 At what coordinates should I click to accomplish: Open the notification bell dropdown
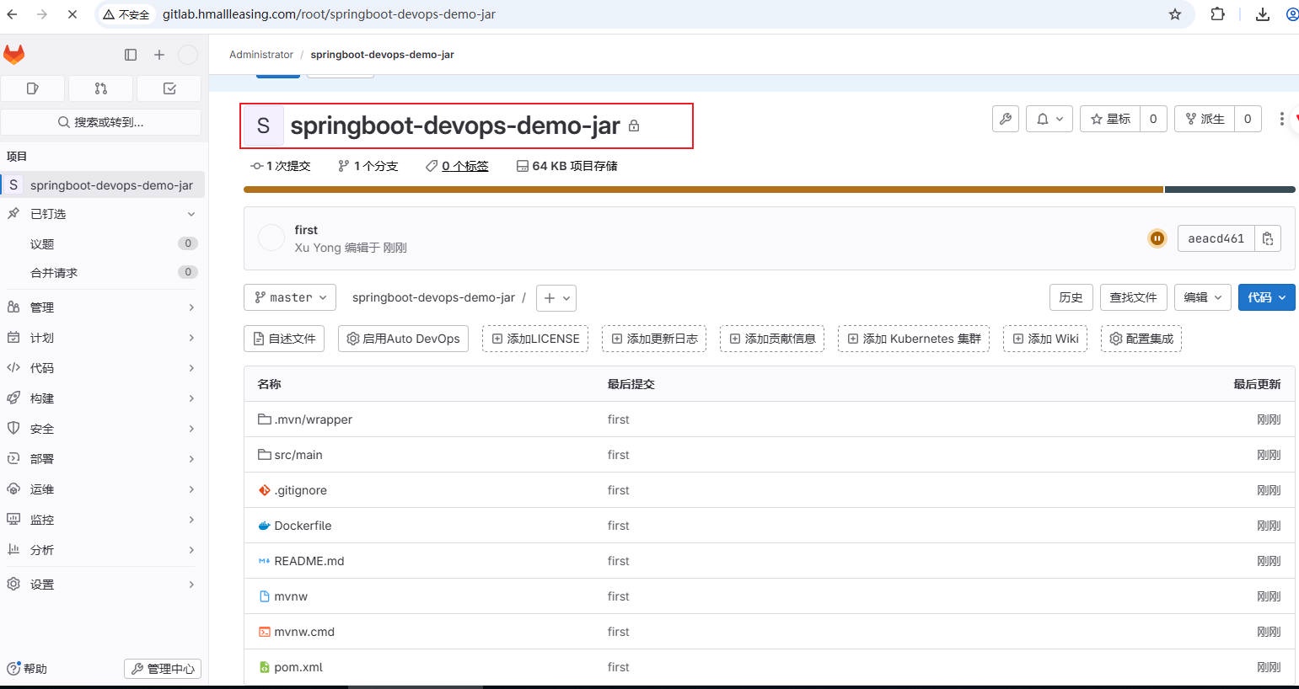(x=1049, y=119)
